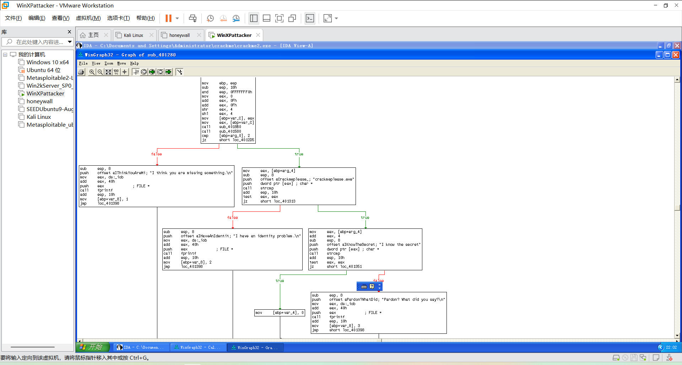The height and width of the screenshot is (365, 682).
Task: Click the hard disk status icon
Action: coord(616,358)
